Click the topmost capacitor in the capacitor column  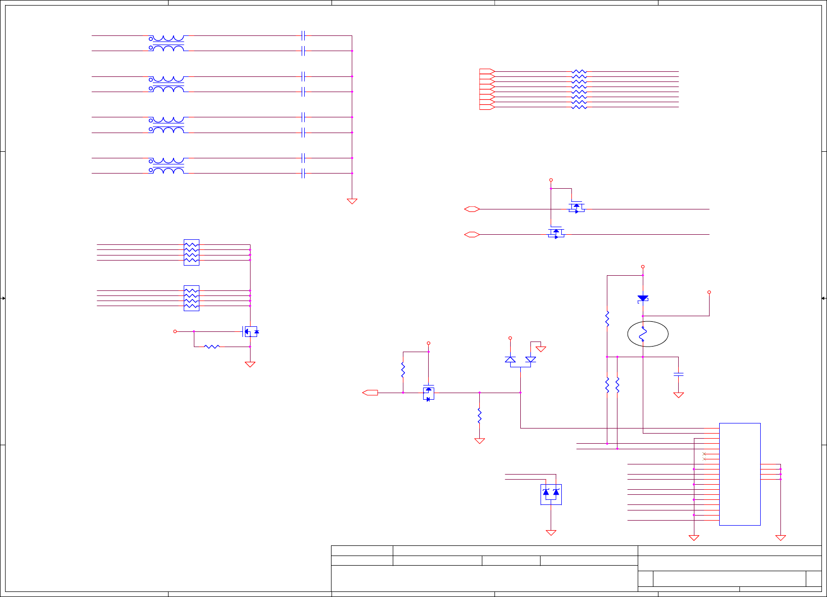click(x=303, y=35)
